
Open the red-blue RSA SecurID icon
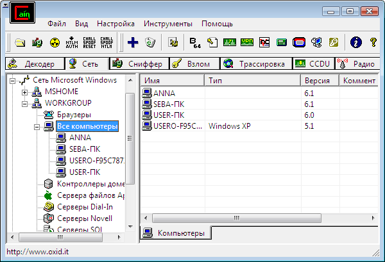coord(299,42)
